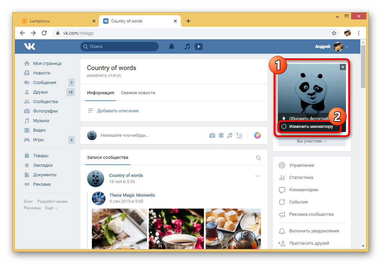Image resolution: width=381 pixels, height=264 pixels.
Task: Open Chrome three-dot menu
Action: 359,33
